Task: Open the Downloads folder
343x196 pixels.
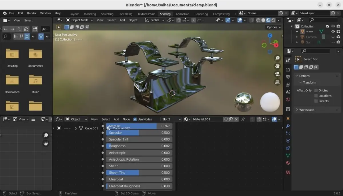Action: (x=12, y=83)
